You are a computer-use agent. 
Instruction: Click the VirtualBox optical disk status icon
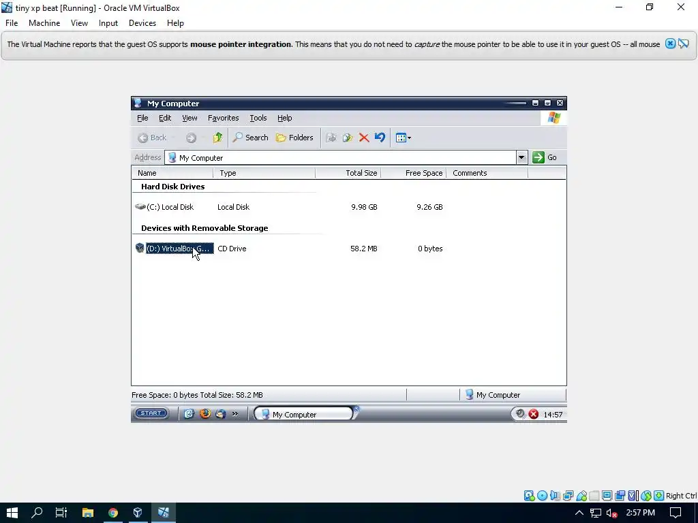(x=542, y=496)
